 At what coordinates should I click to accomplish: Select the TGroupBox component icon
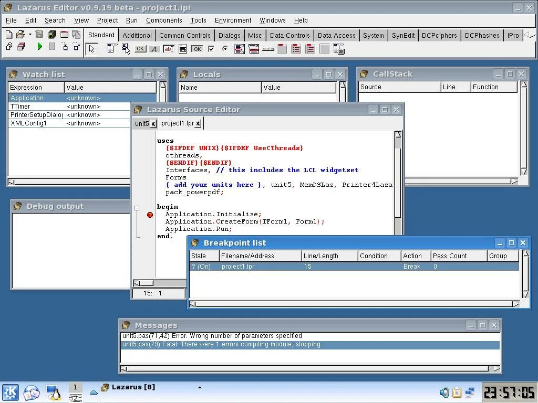point(282,49)
